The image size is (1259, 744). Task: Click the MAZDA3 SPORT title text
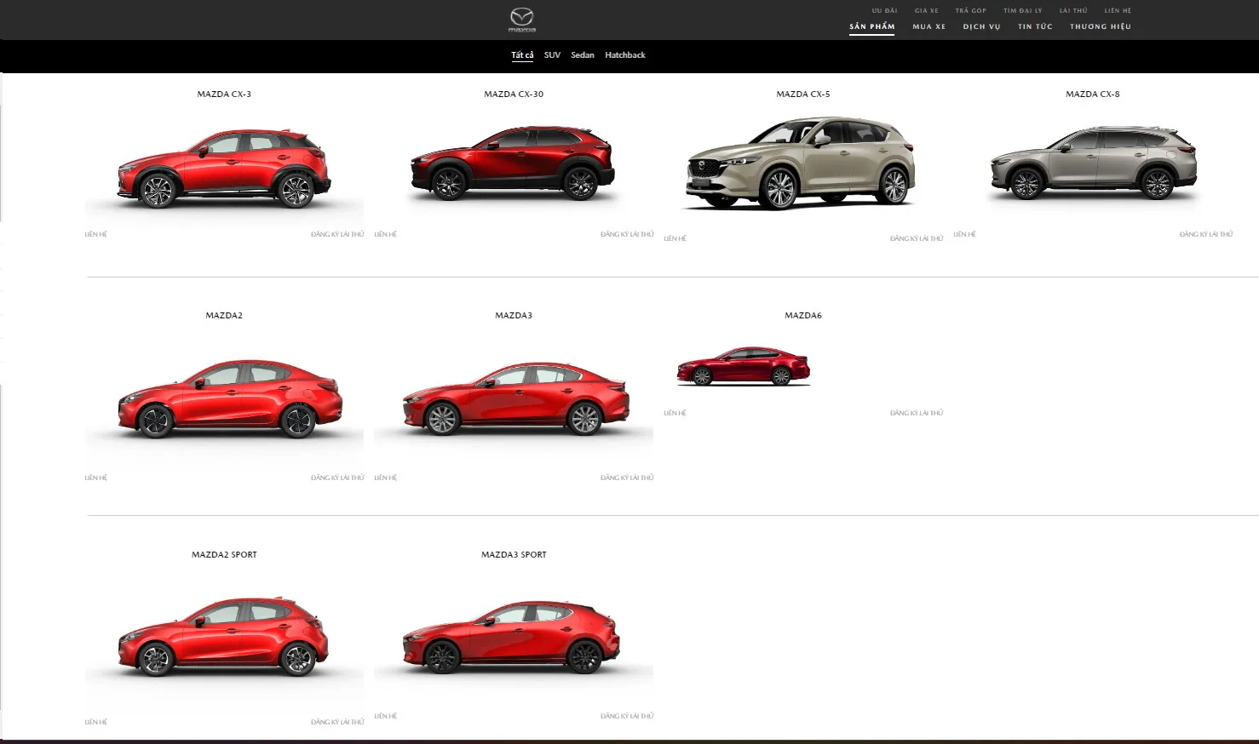click(514, 554)
